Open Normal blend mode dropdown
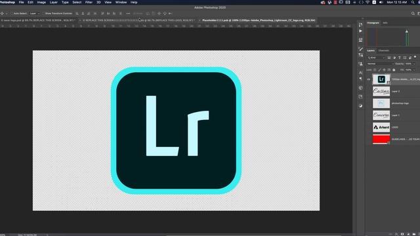 [x=381, y=64]
